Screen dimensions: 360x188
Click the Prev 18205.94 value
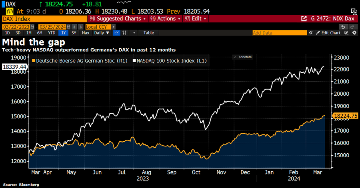(x=197, y=11)
